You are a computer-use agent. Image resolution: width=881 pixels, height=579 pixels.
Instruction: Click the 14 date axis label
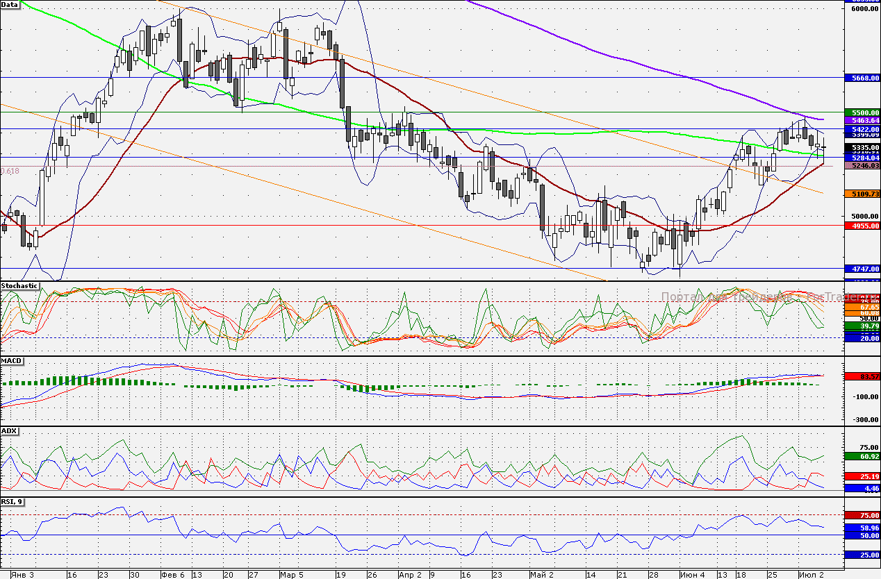(x=591, y=575)
